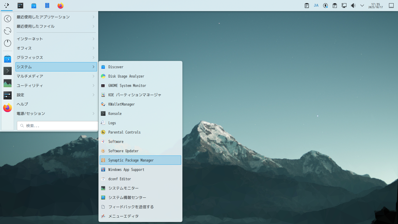This screenshot has height=224, width=398.
Task: Launch the terminal icon in the menu sidebar
Action: click(x=8, y=71)
